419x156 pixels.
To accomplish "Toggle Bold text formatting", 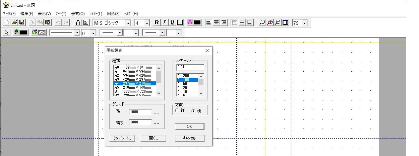I will pos(157,22).
